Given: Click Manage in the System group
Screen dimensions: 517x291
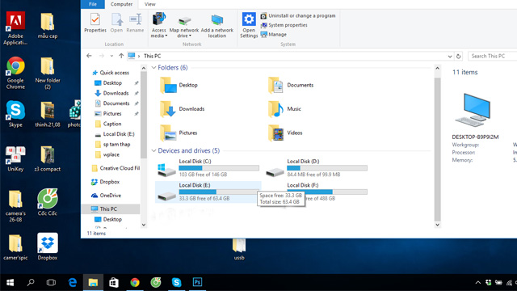Looking at the screenshot, I should pos(273,34).
